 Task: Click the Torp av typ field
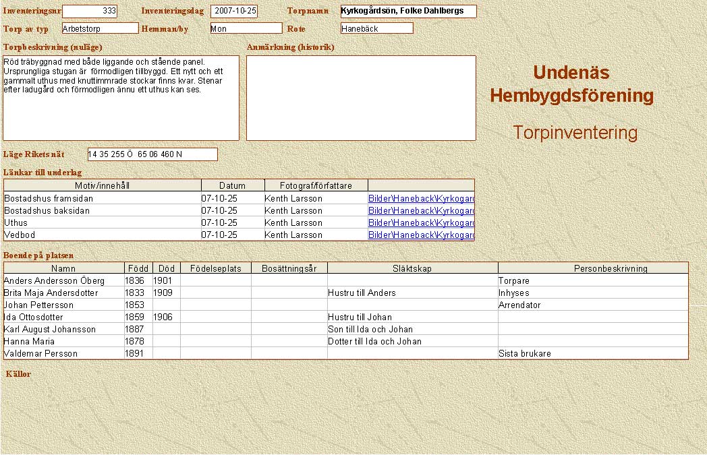click(100, 28)
